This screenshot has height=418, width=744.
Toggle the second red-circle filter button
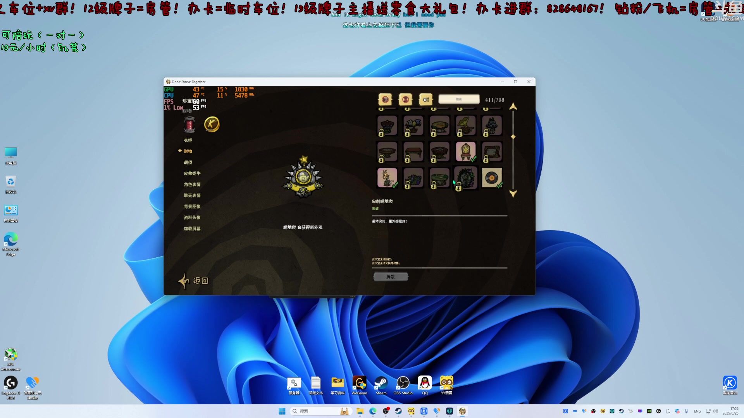(405, 99)
